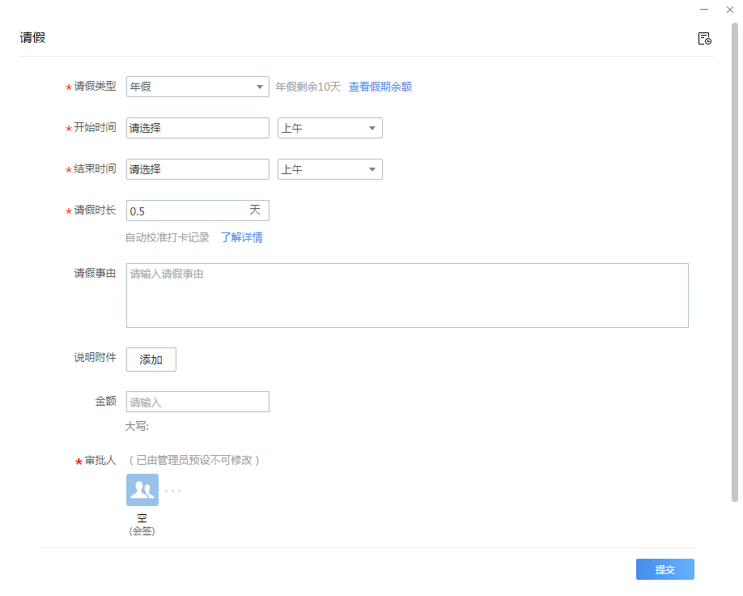The width and height of the screenshot is (743, 596).
Task: Click the 添加 attachment button
Action: tap(151, 360)
